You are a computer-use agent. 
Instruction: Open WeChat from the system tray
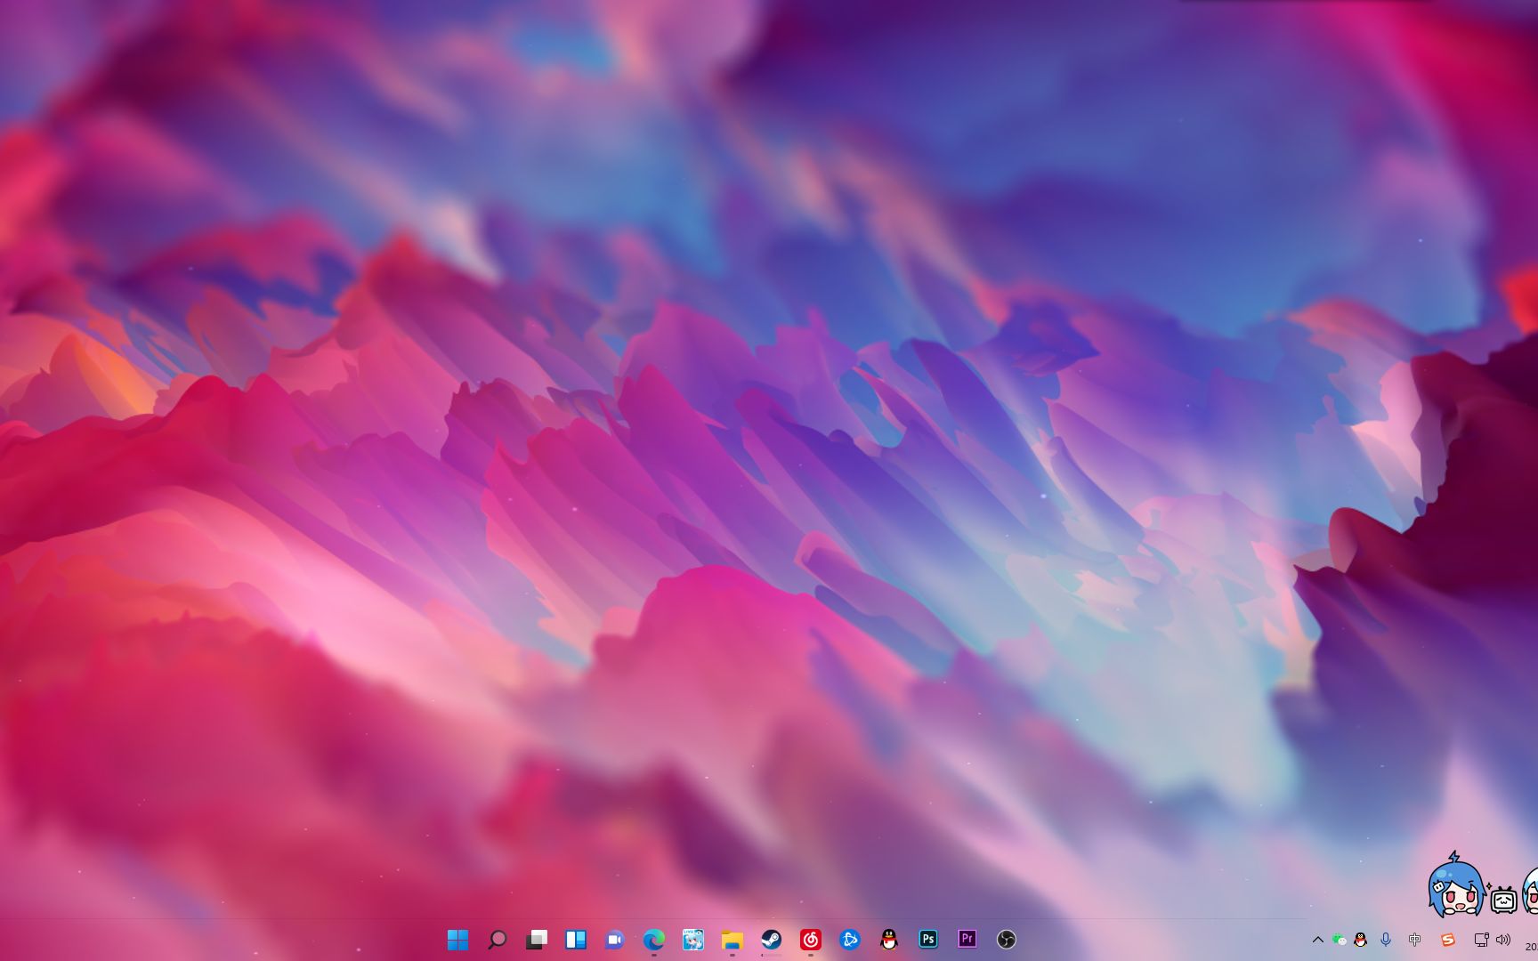coord(1340,939)
